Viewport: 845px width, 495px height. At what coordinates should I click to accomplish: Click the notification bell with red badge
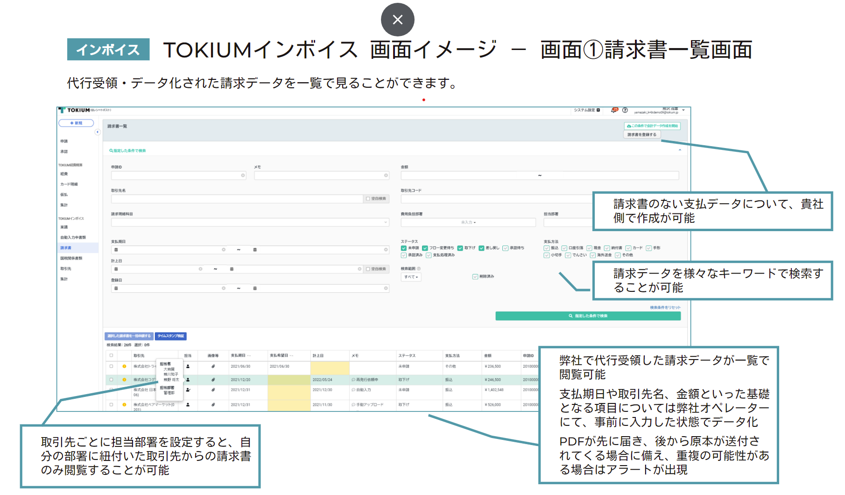point(614,110)
